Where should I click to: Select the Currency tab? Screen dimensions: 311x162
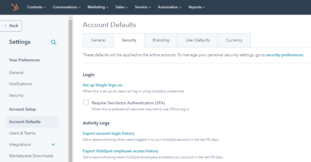click(x=234, y=40)
